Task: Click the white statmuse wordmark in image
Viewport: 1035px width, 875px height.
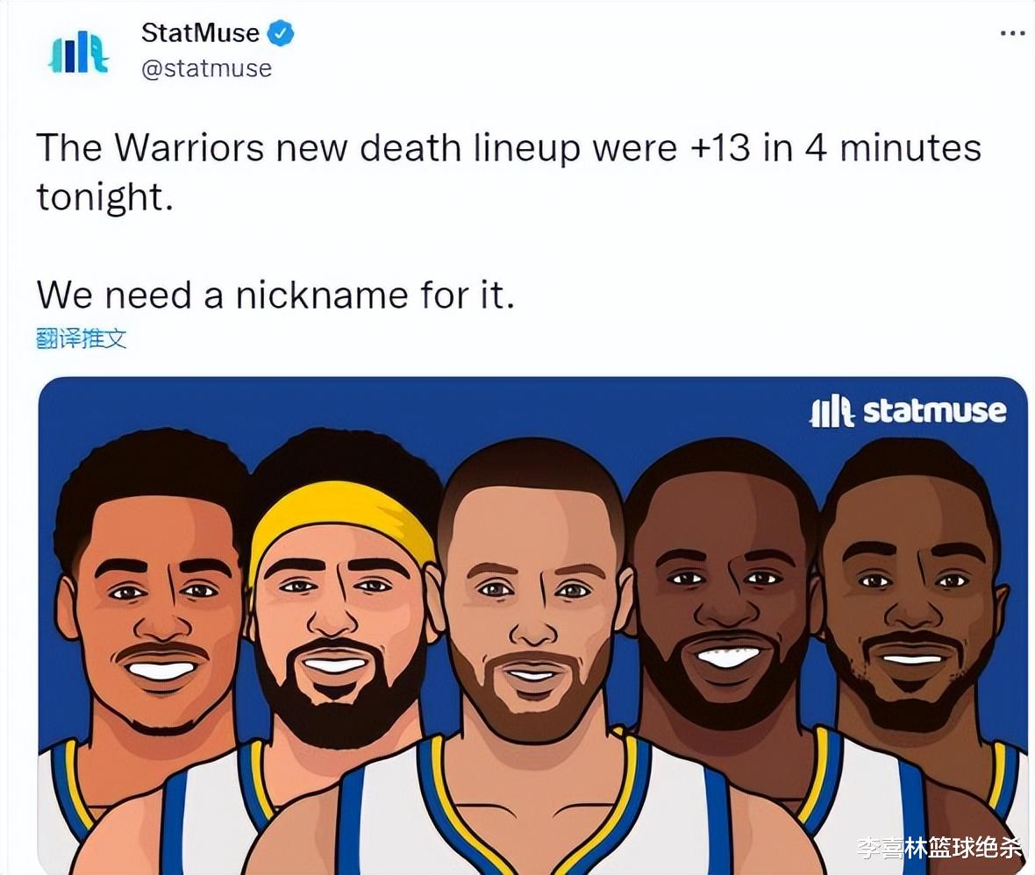Action: coord(935,411)
